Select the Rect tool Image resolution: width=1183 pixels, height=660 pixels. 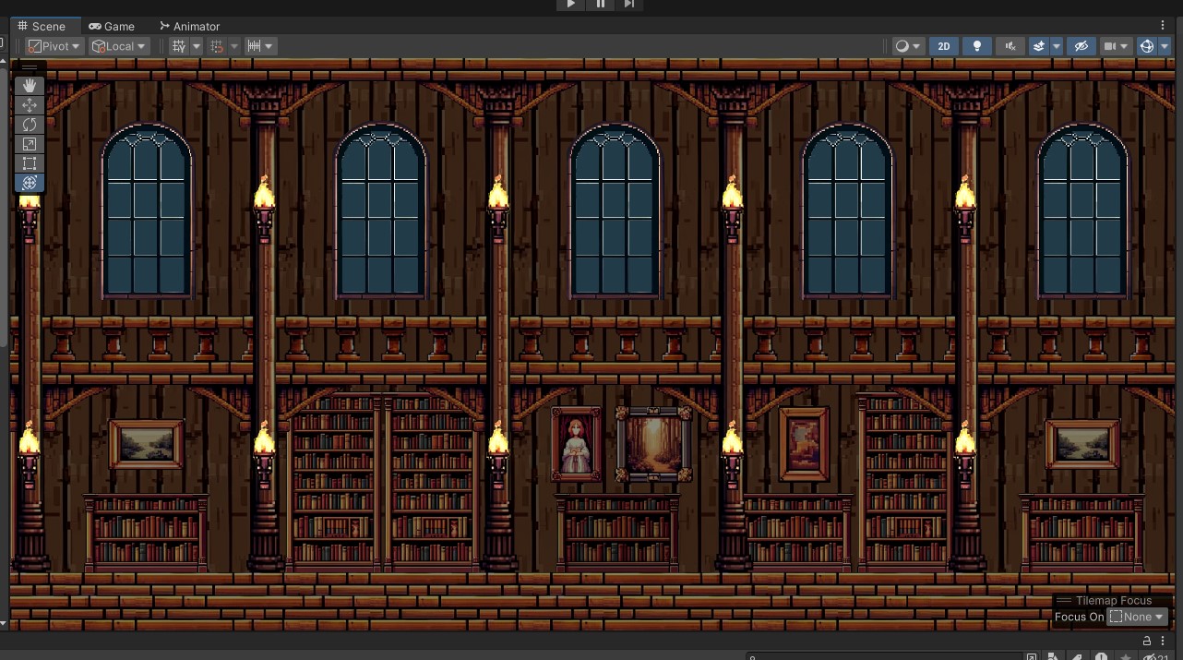(30, 163)
